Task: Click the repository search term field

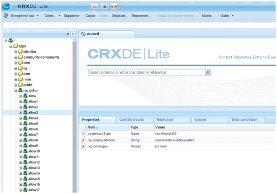Action: [147, 72]
